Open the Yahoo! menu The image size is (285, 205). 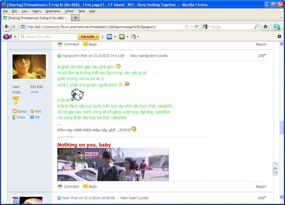(69, 11)
